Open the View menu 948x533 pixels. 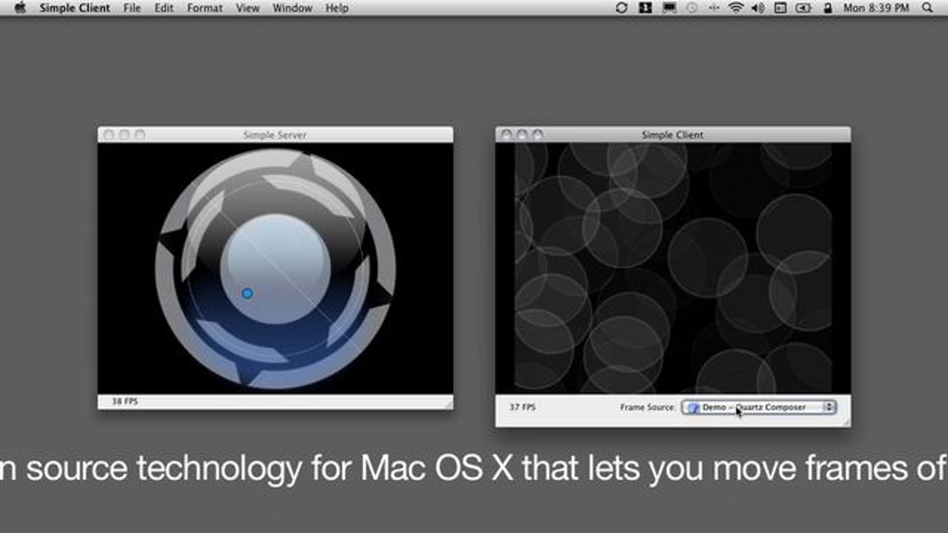[248, 8]
